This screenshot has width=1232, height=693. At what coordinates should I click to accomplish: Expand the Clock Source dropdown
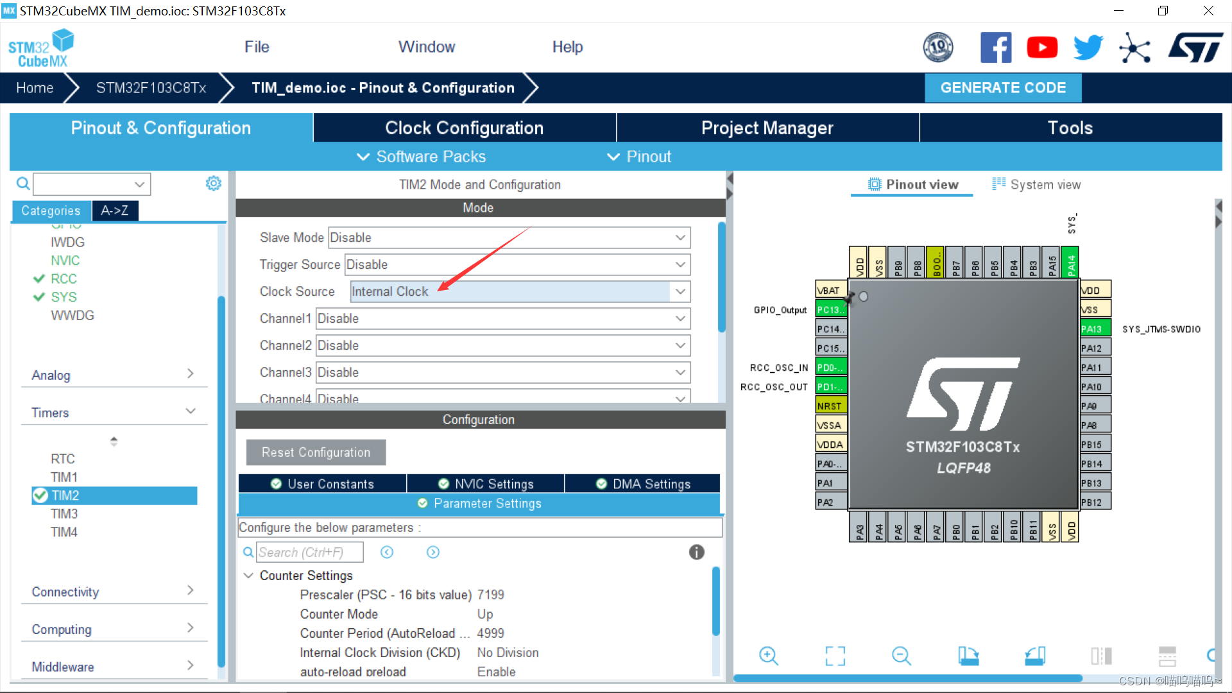coord(681,291)
